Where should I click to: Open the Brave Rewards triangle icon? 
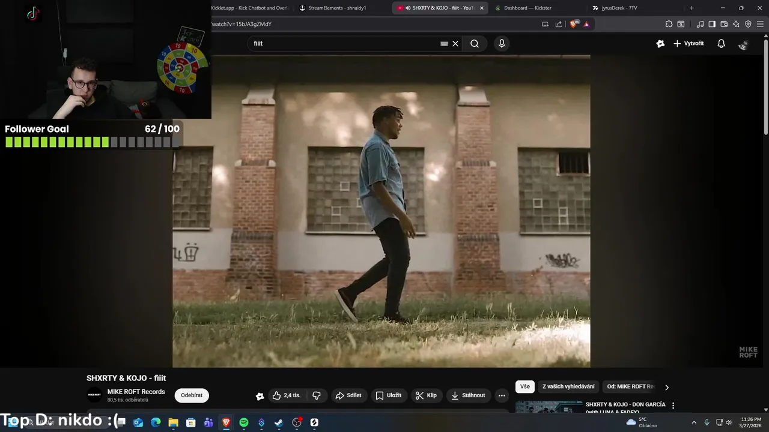coord(586,24)
